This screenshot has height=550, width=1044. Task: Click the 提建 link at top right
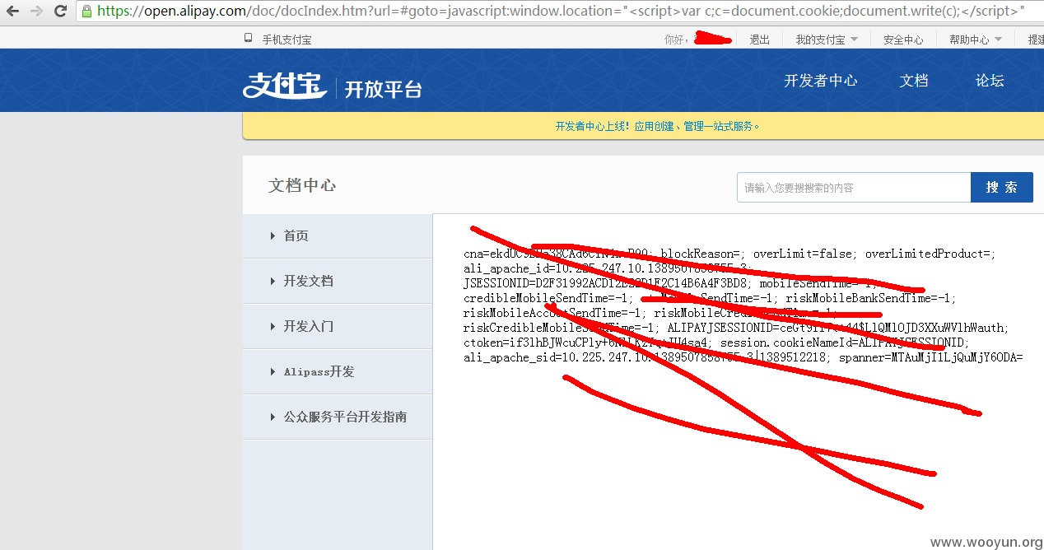pos(1035,39)
